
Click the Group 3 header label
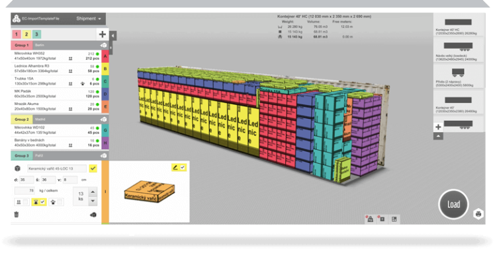[x=21, y=156]
